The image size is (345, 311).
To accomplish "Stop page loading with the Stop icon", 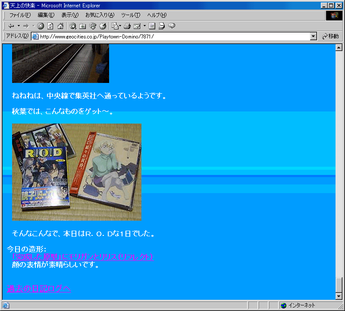I will pos(41,26).
